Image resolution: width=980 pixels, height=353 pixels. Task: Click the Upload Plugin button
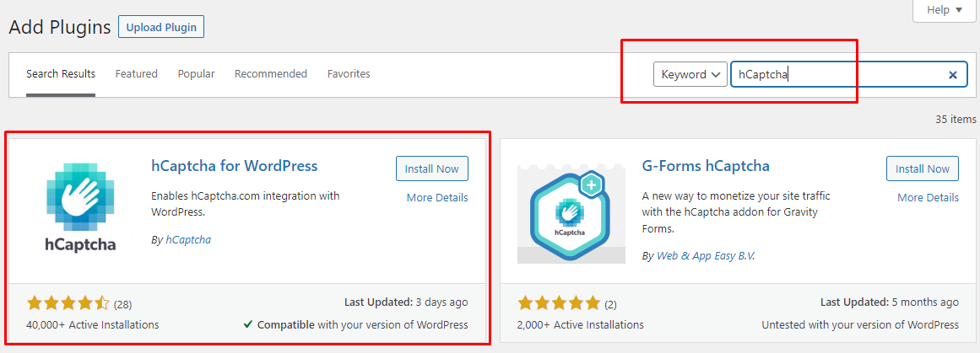pos(161,27)
